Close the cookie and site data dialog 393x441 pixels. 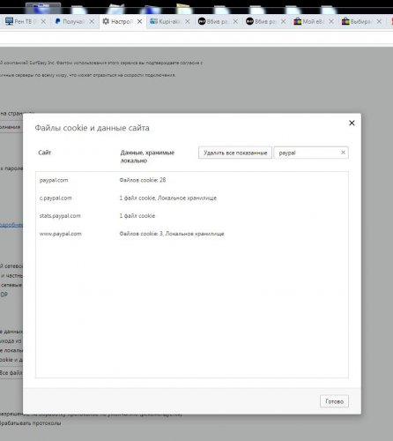[x=352, y=123]
